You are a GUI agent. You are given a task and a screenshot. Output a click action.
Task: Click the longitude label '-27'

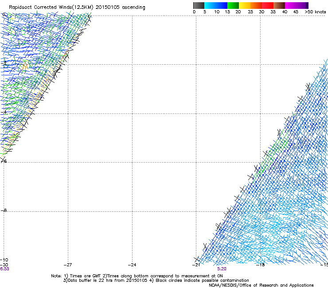pyautogui.click(x=68, y=265)
